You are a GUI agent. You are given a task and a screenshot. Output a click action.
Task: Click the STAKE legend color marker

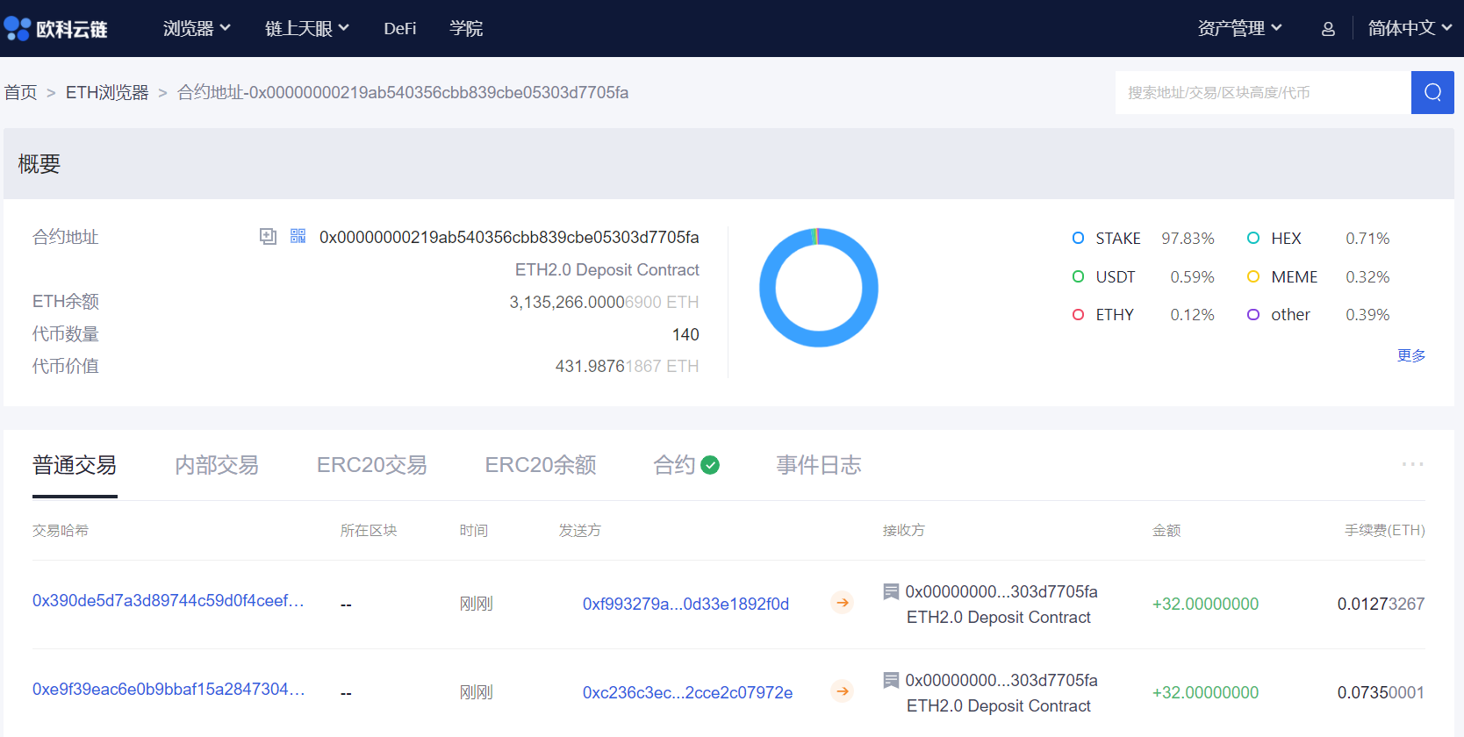tap(1078, 238)
